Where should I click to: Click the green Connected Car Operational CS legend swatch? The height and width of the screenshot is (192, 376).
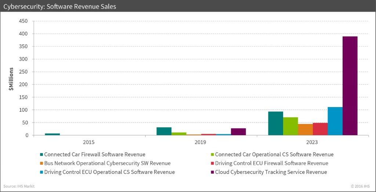click(x=212, y=154)
